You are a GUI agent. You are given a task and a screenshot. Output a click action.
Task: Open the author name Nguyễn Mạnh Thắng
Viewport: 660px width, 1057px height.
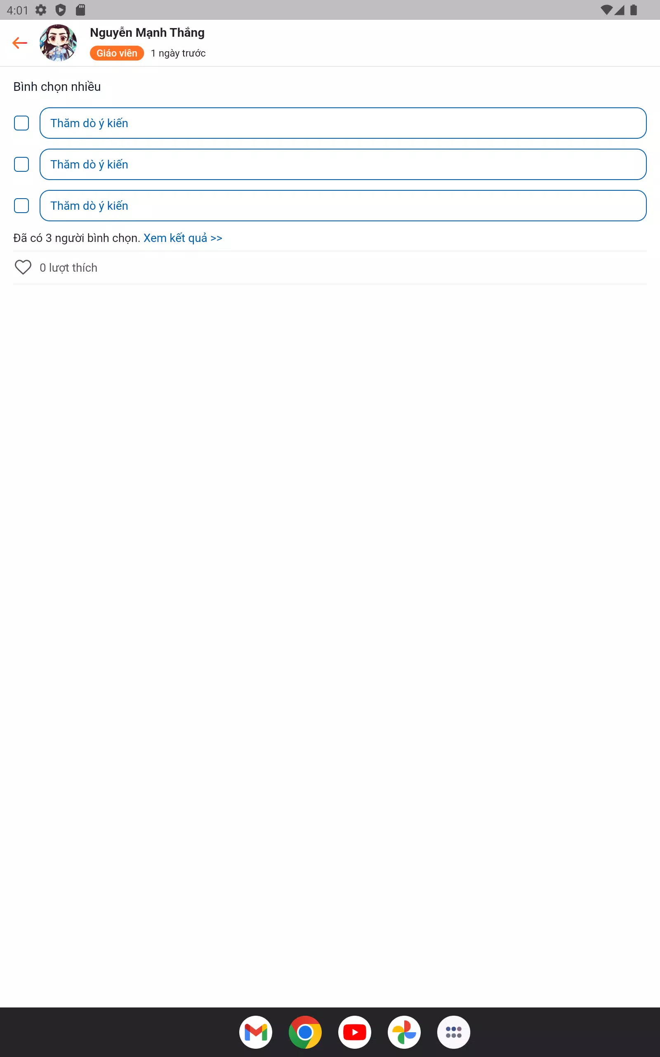click(x=147, y=33)
